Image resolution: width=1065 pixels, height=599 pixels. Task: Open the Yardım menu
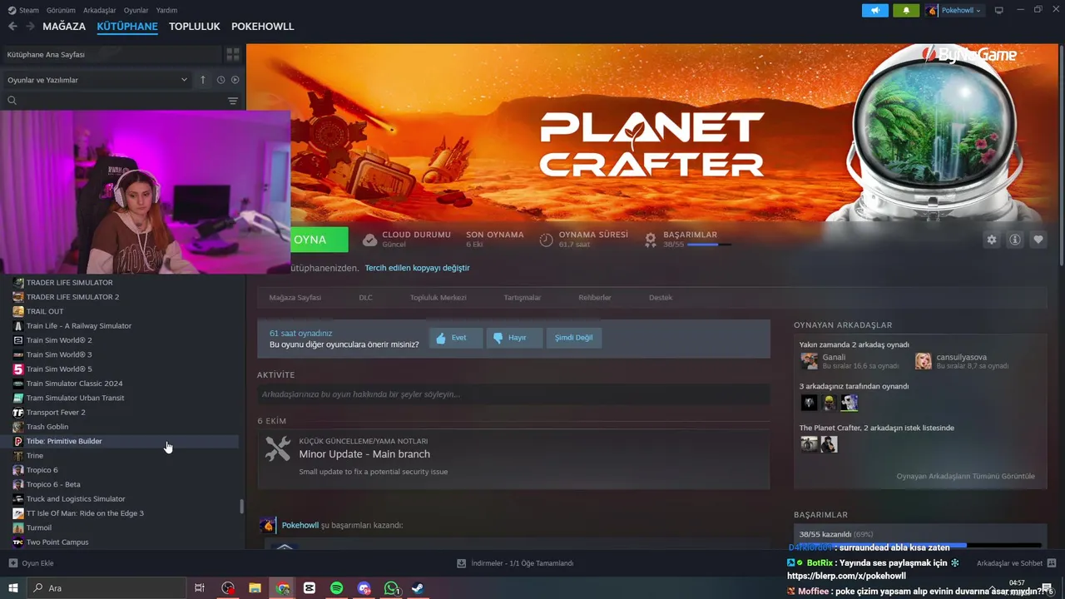pos(166,10)
